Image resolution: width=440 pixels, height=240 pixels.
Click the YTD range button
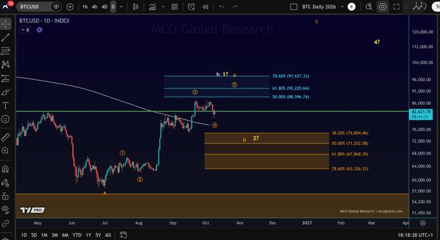pos(77,235)
